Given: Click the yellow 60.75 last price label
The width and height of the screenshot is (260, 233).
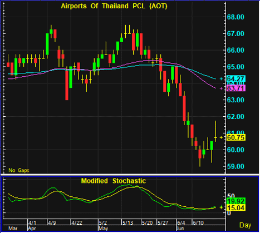Looking at the screenshot, I should [236, 137].
